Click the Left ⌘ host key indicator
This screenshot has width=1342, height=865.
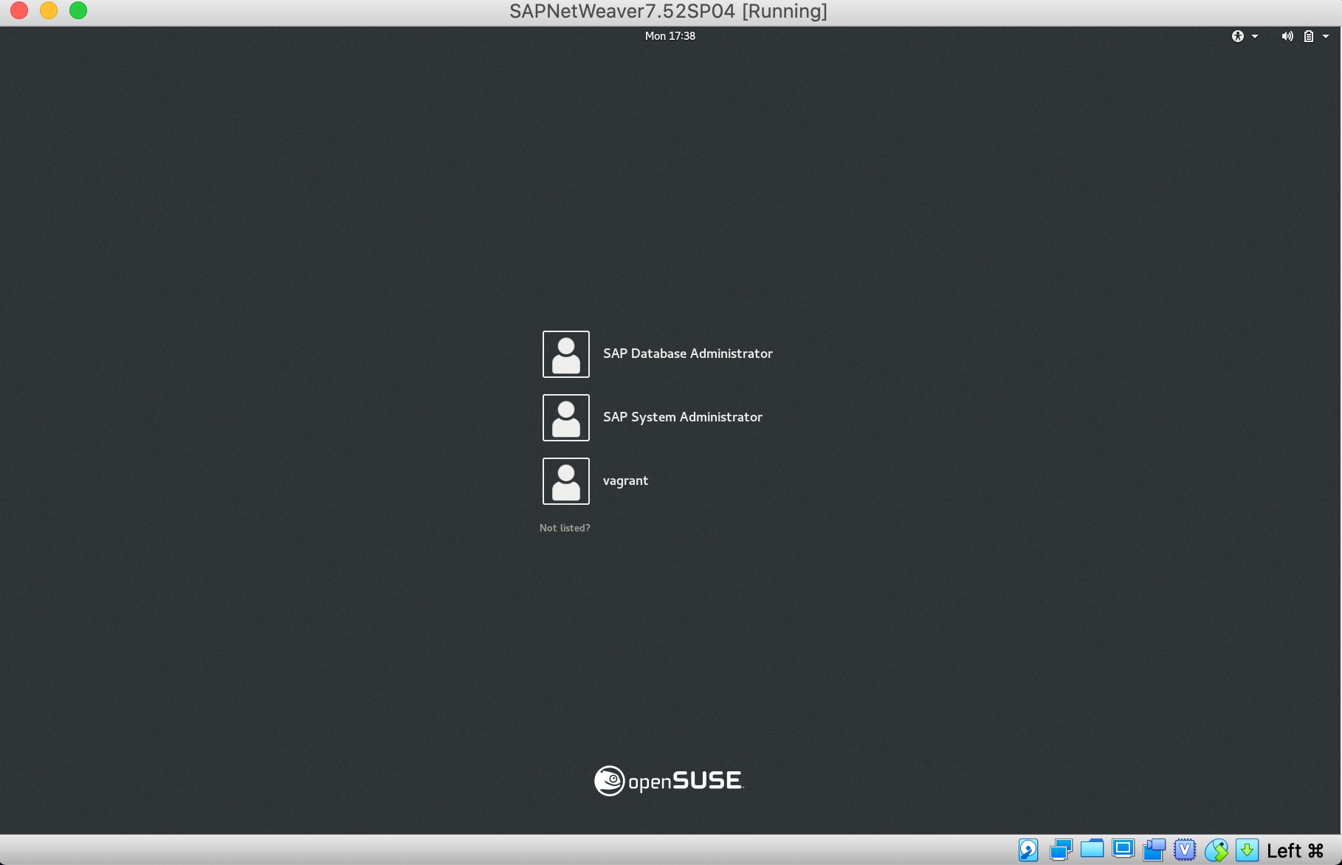pyautogui.click(x=1295, y=851)
